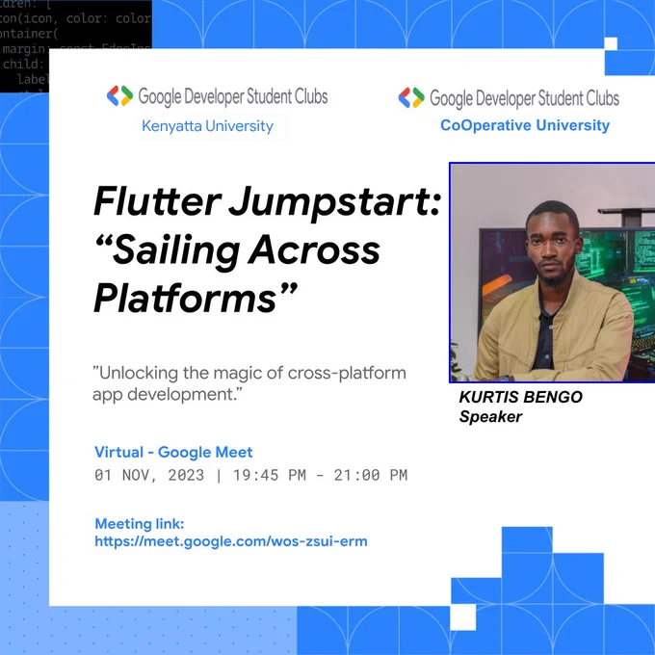Click the '“Sailing Across' title line

(238, 251)
